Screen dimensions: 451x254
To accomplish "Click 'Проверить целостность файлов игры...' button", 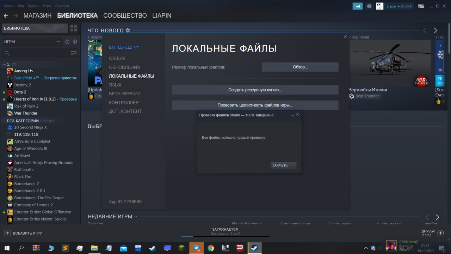I will click(x=255, y=105).
